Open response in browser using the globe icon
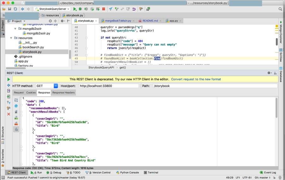 [x=16, y=106]
